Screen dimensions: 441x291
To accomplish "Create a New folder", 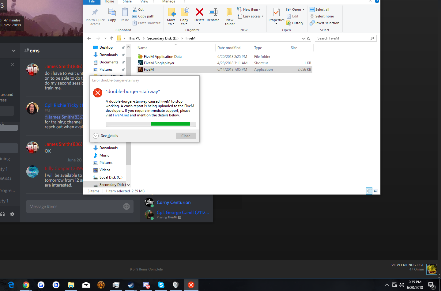I will click(230, 17).
